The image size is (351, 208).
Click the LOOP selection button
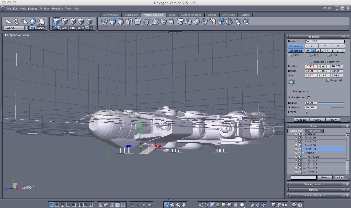click(x=64, y=28)
